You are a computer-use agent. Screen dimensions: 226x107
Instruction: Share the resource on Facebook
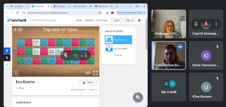click(7, 51)
